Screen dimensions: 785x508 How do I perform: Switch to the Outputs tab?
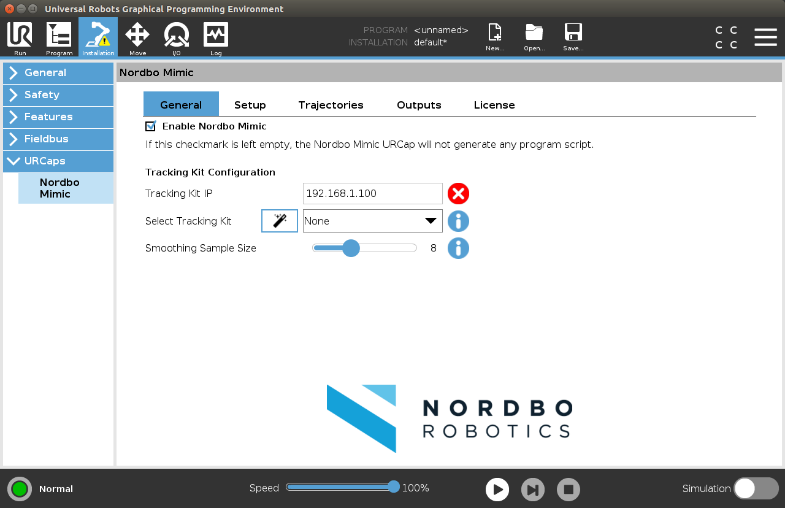click(x=419, y=105)
